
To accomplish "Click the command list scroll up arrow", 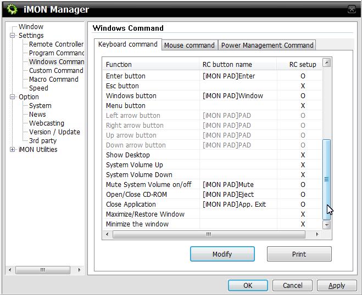I will click(x=327, y=63).
